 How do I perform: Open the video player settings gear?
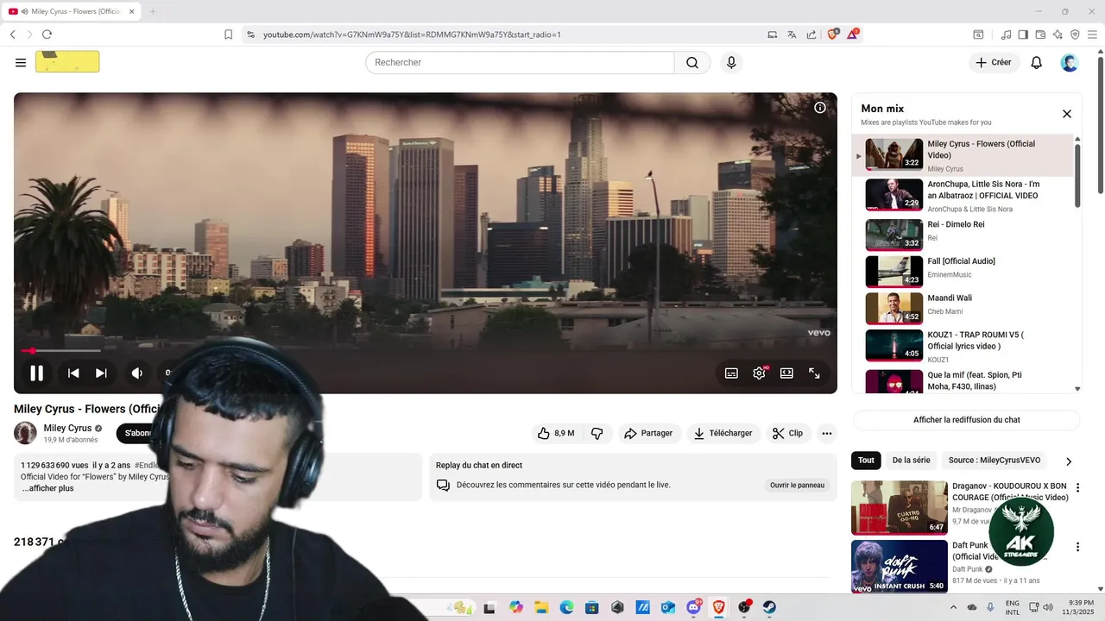click(759, 373)
